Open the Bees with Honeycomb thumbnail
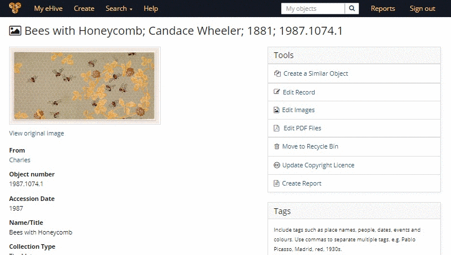The height and width of the screenshot is (255, 451). [85, 85]
